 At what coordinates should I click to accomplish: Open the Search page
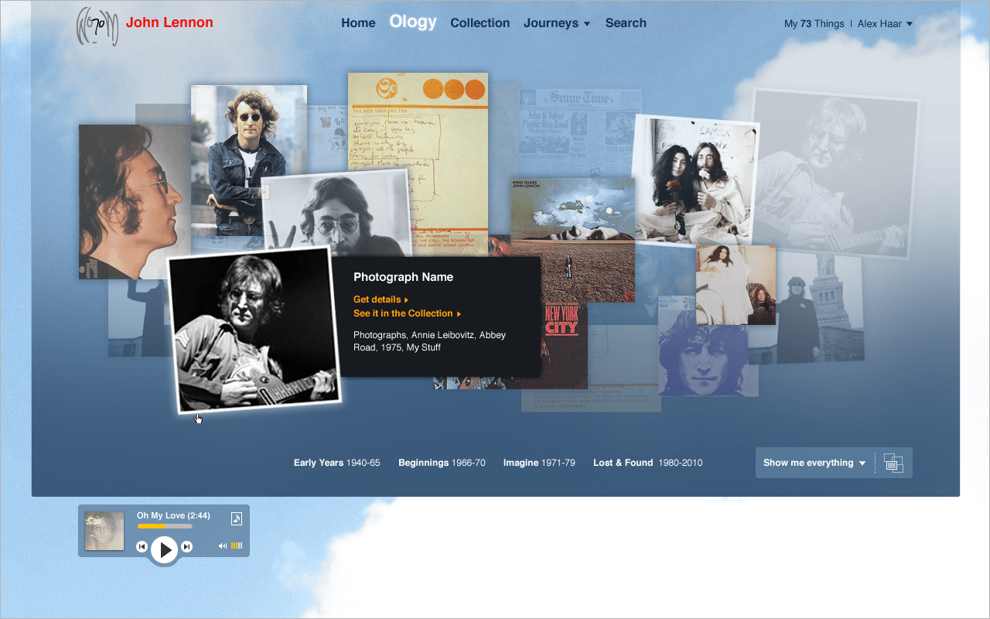pyautogui.click(x=626, y=23)
